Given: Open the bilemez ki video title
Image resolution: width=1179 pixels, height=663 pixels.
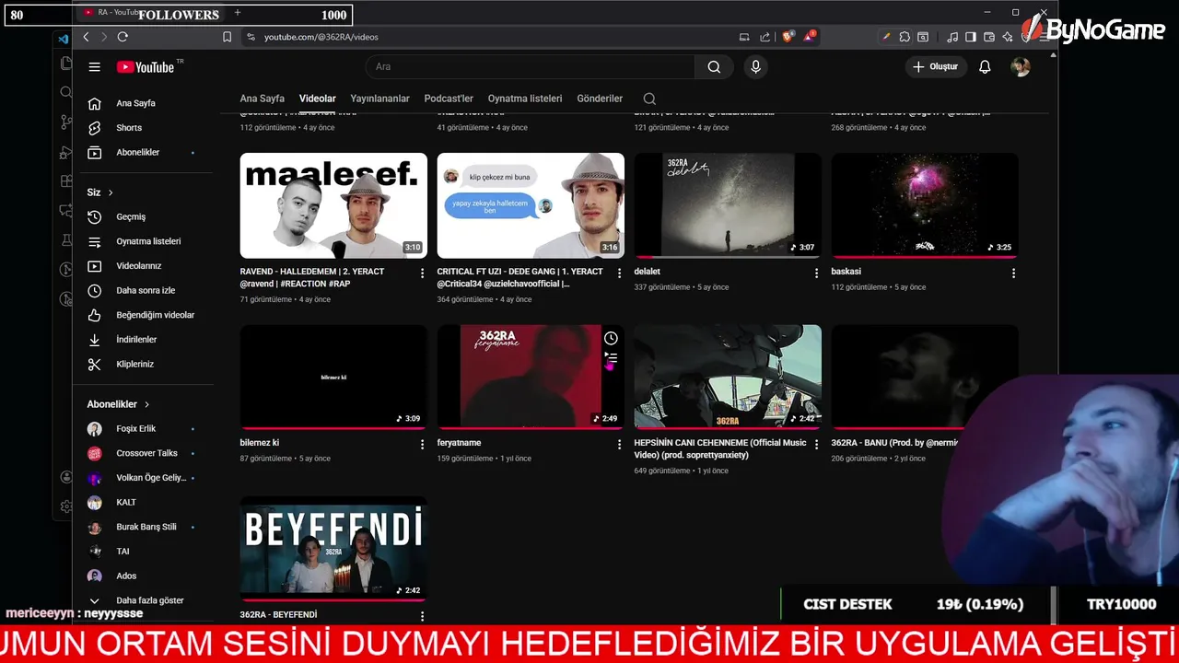Looking at the screenshot, I should coord(260,443).
